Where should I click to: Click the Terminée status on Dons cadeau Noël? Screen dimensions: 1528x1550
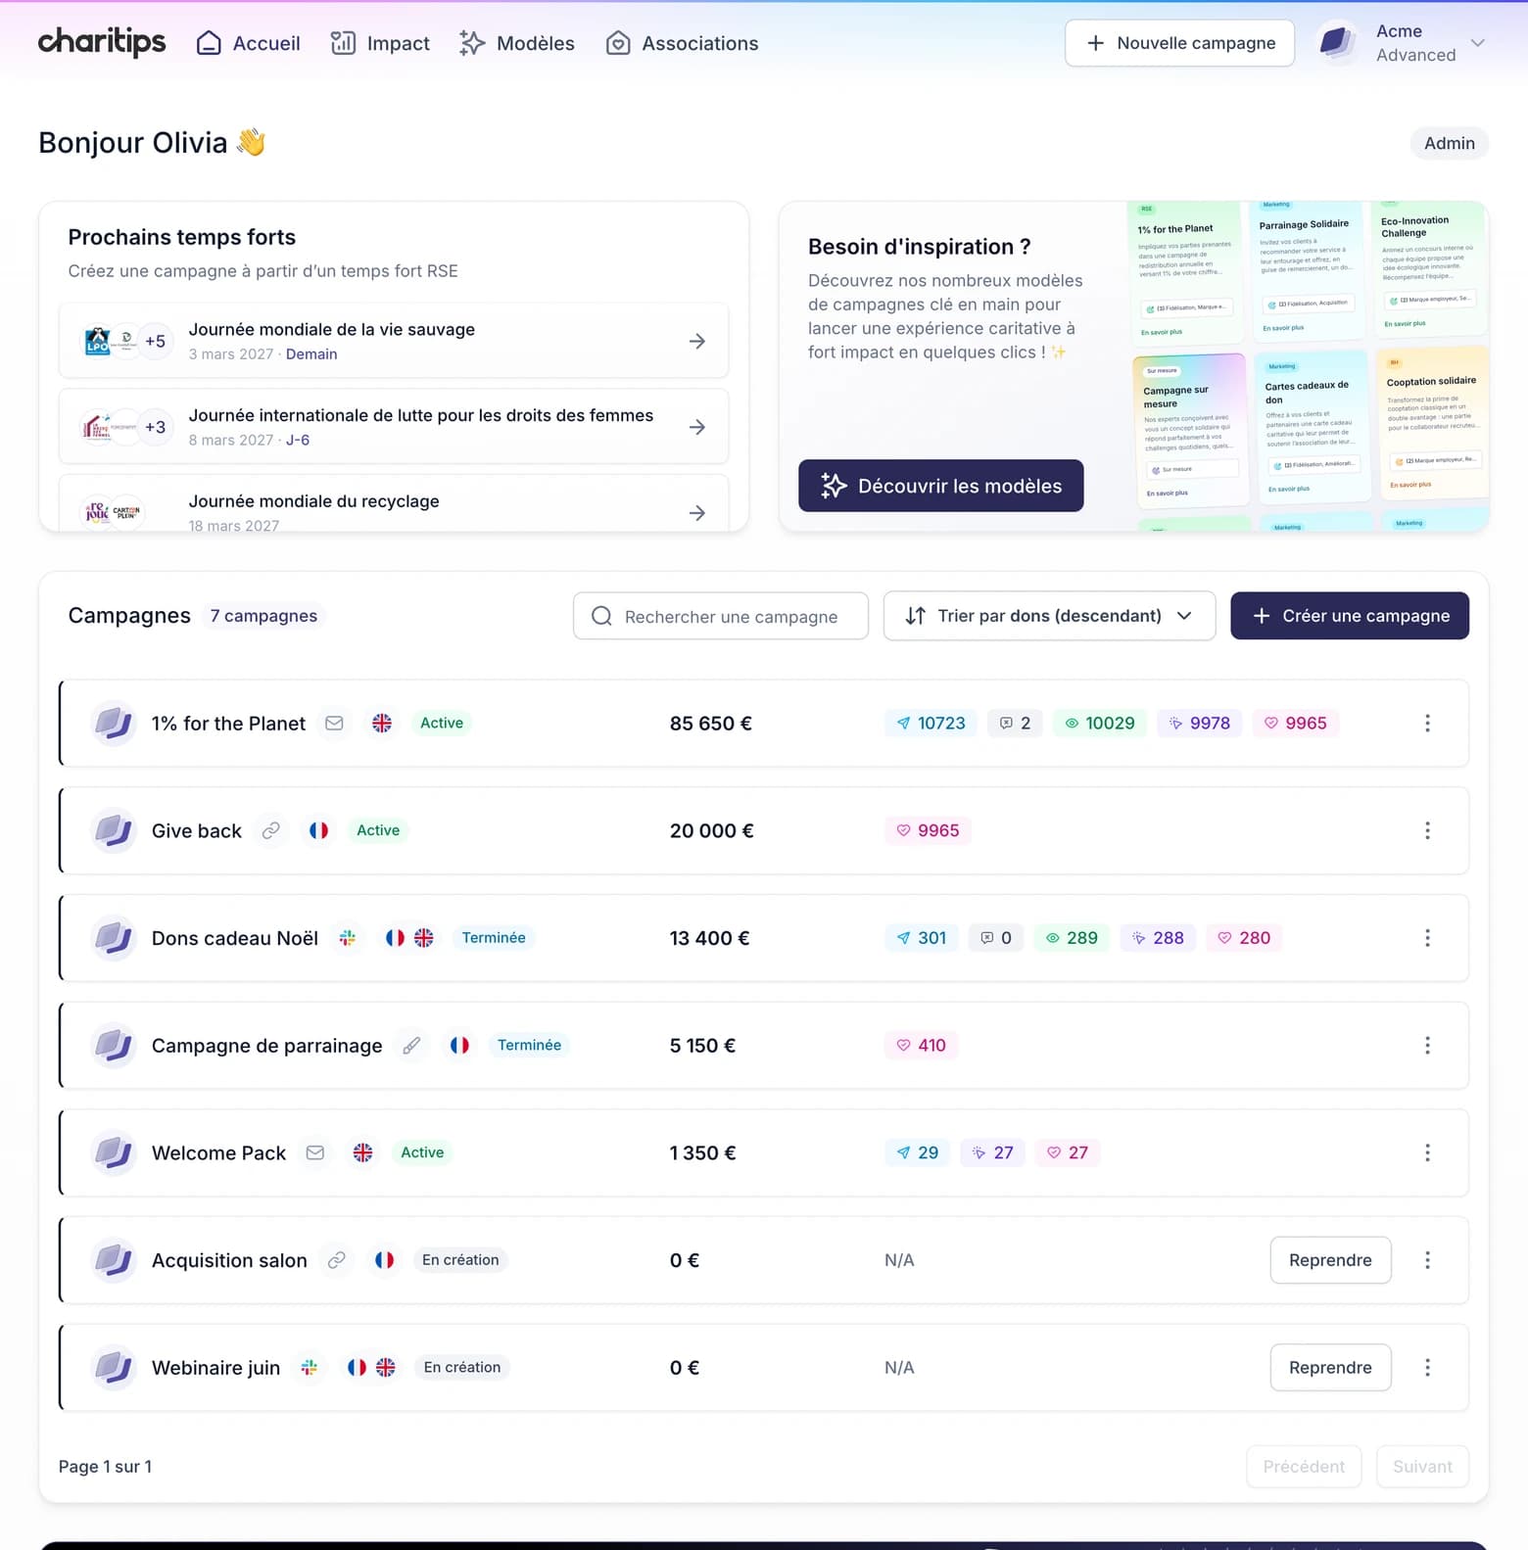(494, 938)
